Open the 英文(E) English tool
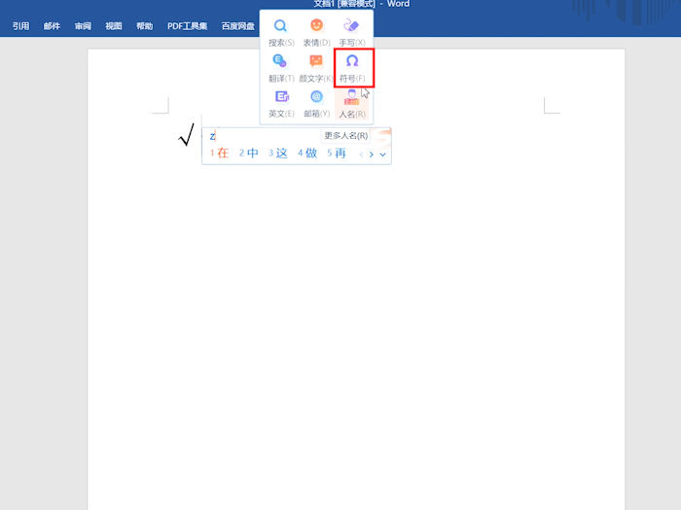The height and width of the screenshot is (510, 681). pyautogui.click(x=281, y=104)
